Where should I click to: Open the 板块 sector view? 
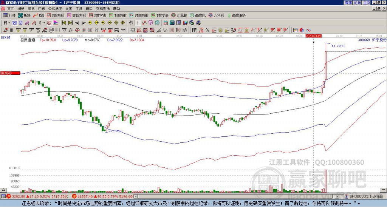point(25,15)
